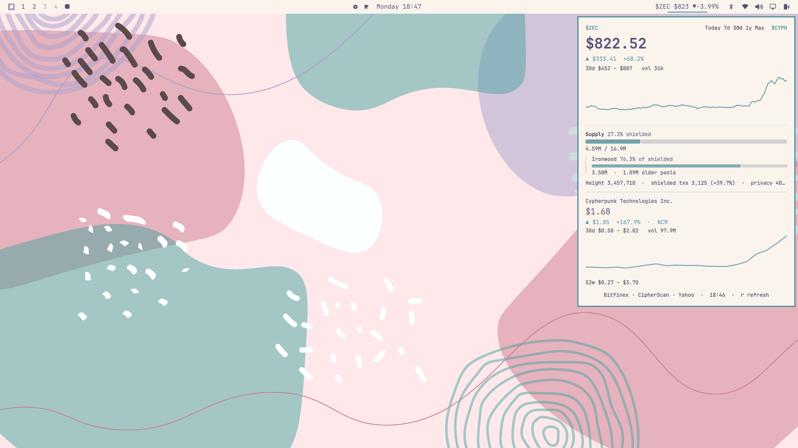This screenshot has width=798, height=448.
Task: Open the Bitfinex source link
Action: (x=616, y=295)
